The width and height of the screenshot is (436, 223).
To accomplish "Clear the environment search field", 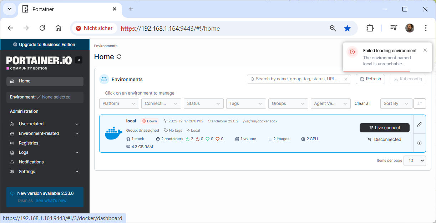I will coord(345,79).
